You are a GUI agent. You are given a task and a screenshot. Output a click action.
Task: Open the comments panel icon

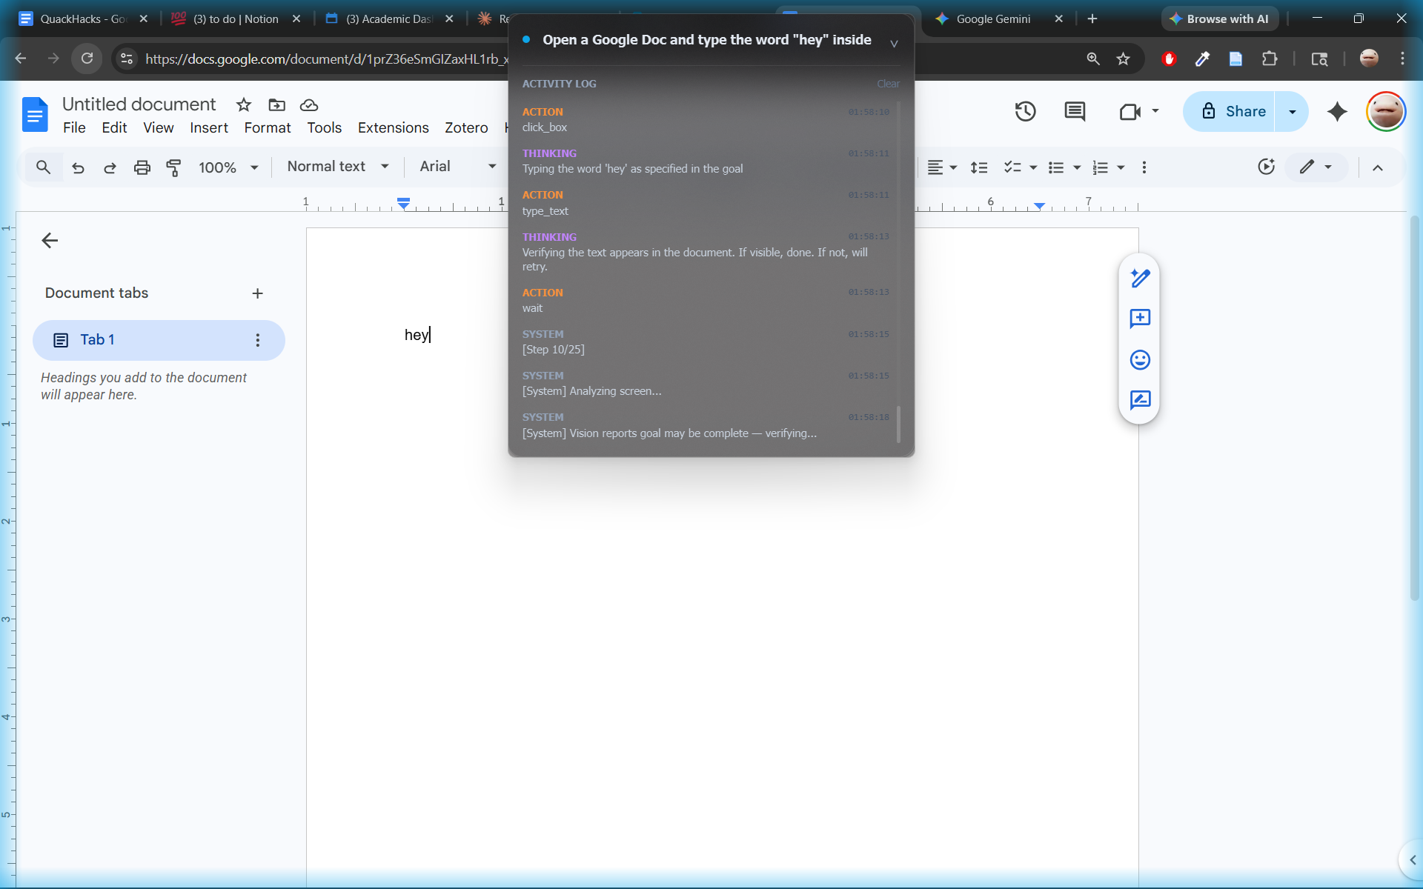[x=1075, y=112]
